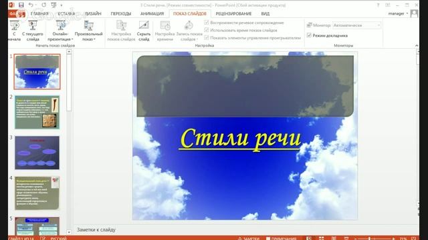This screenshot has height=240, width=428.
Task: Click the user account avatar picture
Action: pyautogui.click(x=414, y=13)
